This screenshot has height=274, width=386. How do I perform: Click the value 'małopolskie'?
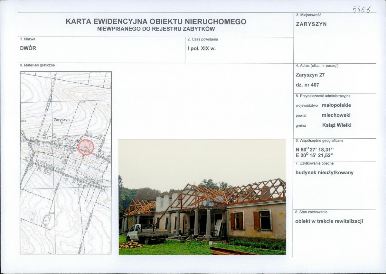[x=336, y=105]
